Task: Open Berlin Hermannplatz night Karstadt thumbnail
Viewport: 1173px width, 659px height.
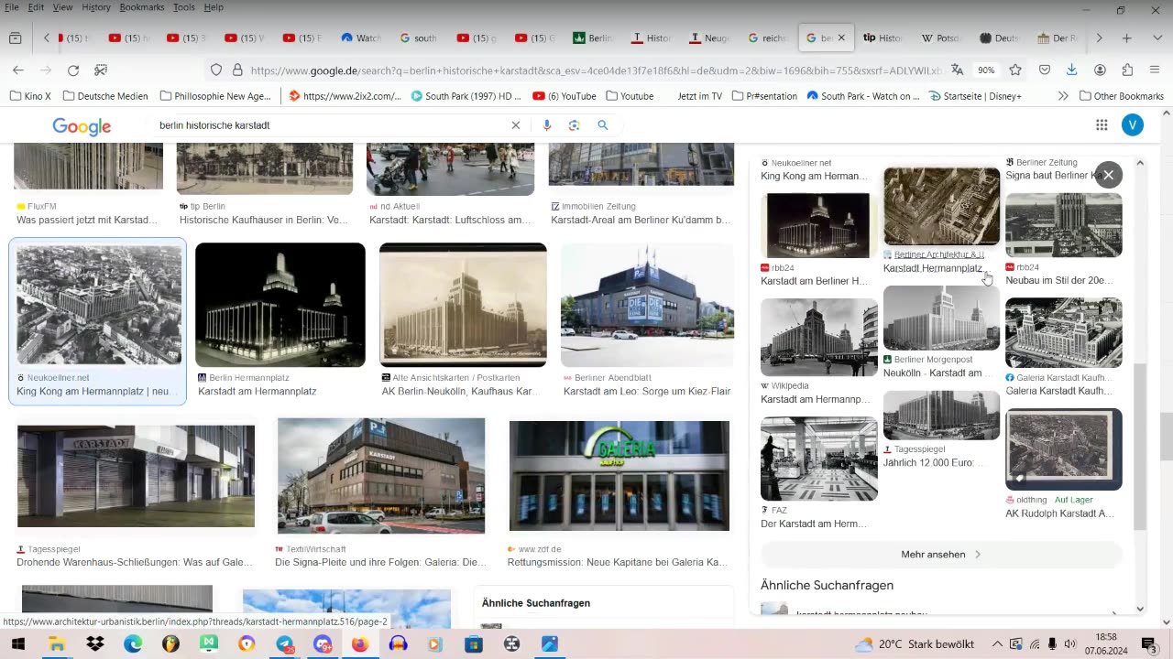Action: point(280,305)
